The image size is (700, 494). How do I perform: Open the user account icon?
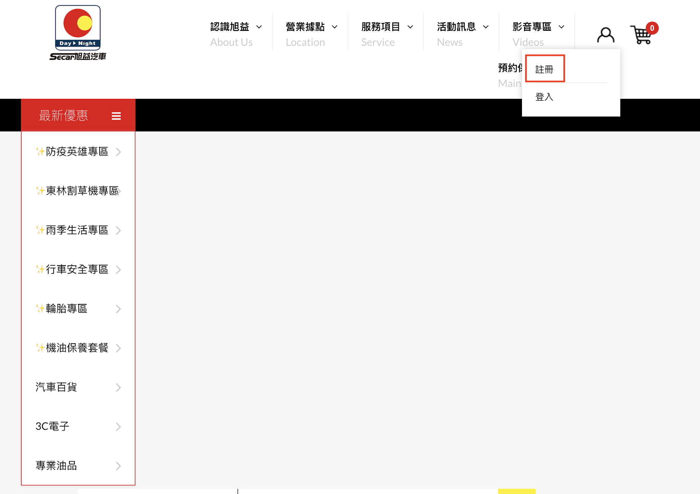[605, 35]
